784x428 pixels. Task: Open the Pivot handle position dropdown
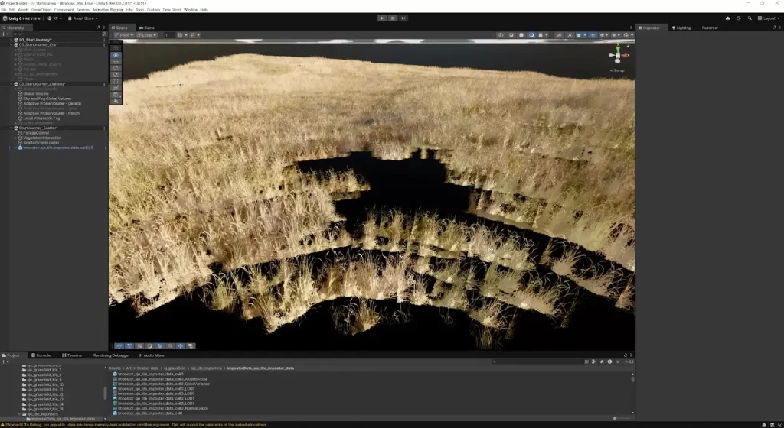(122, 34)
